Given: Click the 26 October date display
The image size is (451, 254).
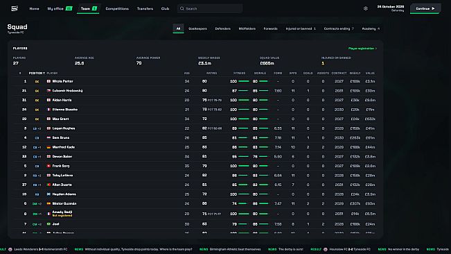Looking at the screenshot, I should coord(391,8).
